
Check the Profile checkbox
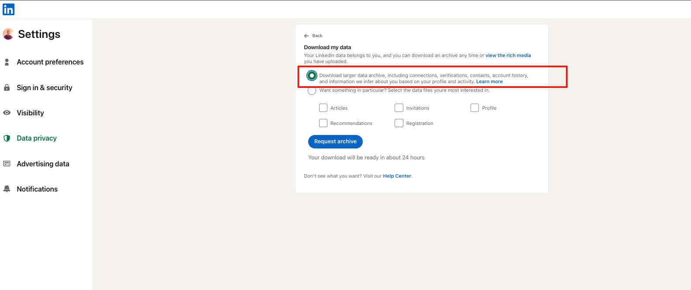tap(474, 108)
